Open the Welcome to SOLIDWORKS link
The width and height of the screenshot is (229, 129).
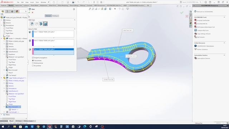(x=205, y=12)
